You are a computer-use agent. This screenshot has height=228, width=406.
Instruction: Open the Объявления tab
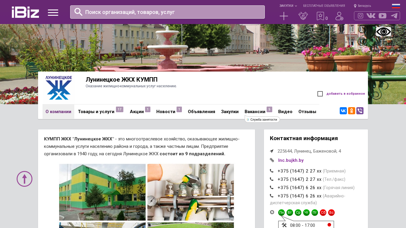pyautogui.click(x=202, y=112)
